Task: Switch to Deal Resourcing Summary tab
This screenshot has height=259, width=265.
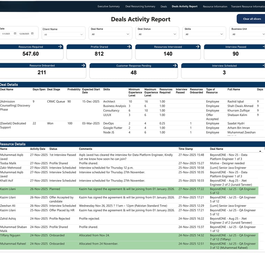Action: click(140, 7)
